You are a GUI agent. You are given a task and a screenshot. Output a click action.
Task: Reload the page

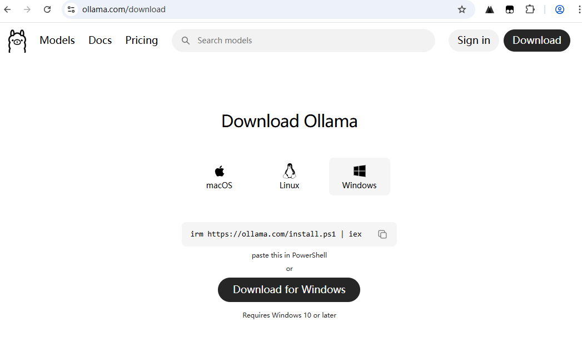pyautogui.click(x=47, y=9)
